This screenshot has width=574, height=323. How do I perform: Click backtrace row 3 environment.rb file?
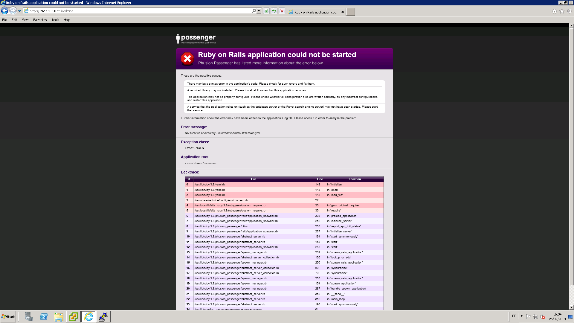[x=221, y=200]
